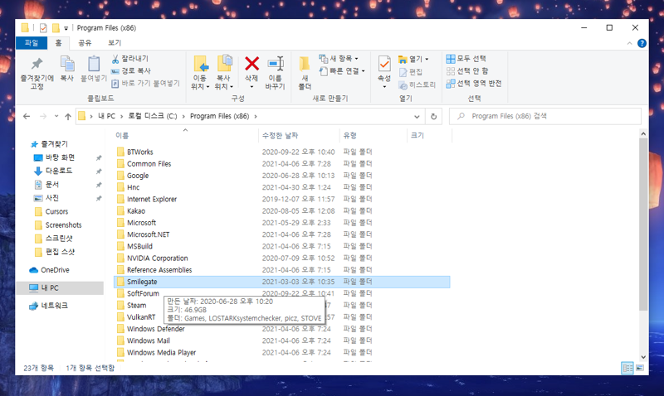
Task: Go back with the left arrow
Action: (27, 116)
